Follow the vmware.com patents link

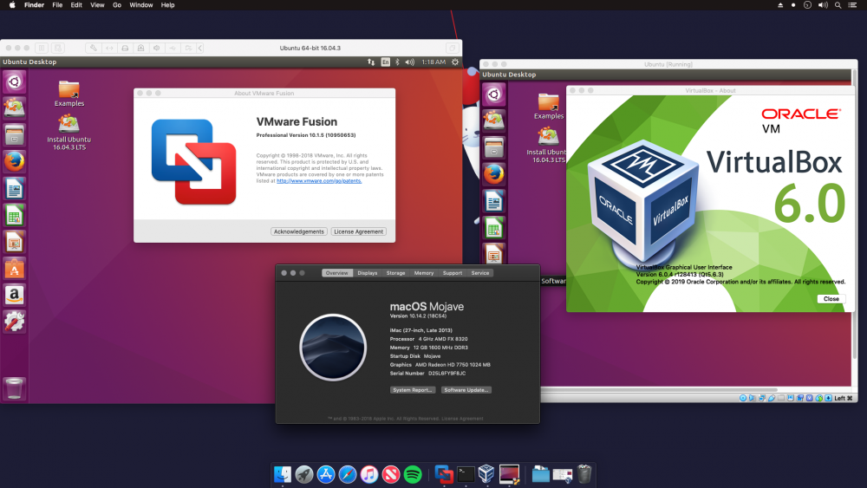click(319, 180)
